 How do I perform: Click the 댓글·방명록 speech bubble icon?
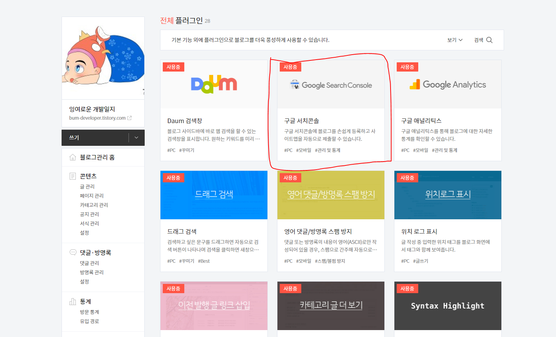tap(73, 252)
